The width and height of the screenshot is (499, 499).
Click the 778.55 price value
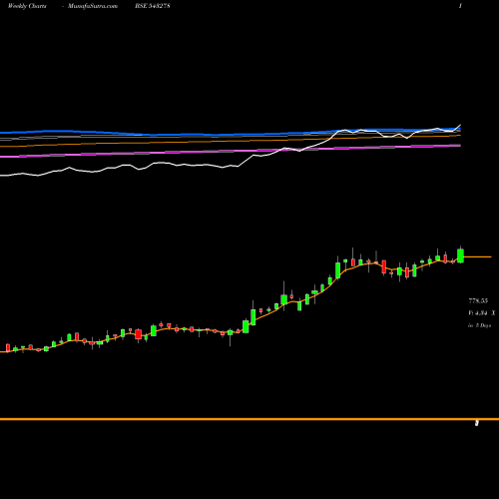point(478,300)
